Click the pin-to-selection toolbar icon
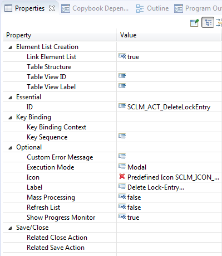Image resolution: width=222 pixels, height=256 pixels. coord(195,23)
